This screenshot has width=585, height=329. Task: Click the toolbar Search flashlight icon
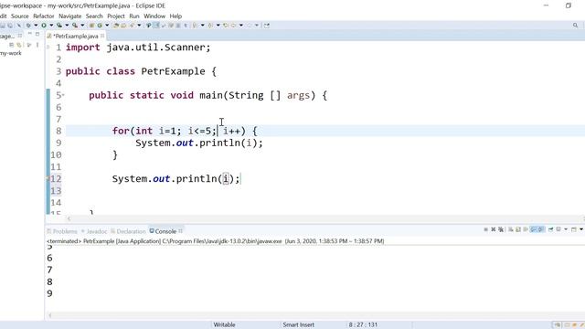pos(132,26)
